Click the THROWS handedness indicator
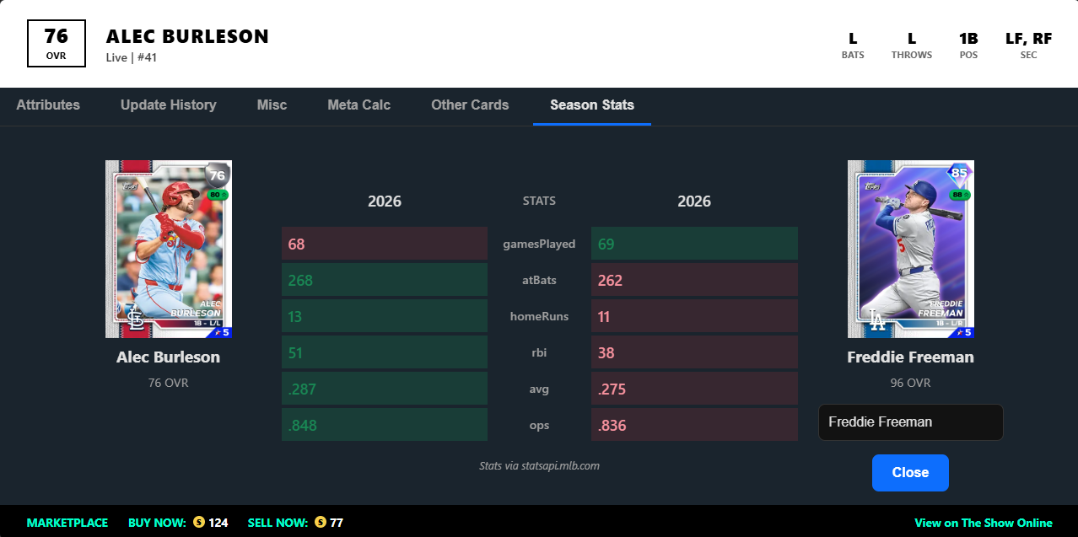This screenshot has height=537, width=1078. 912,46
